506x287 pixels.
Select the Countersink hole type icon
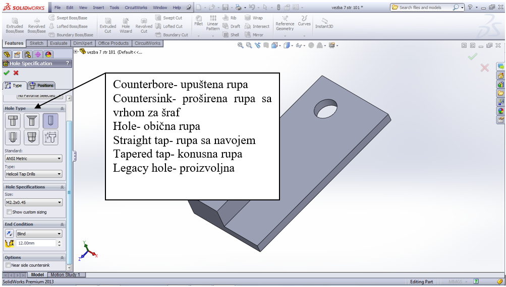(31, 121)
